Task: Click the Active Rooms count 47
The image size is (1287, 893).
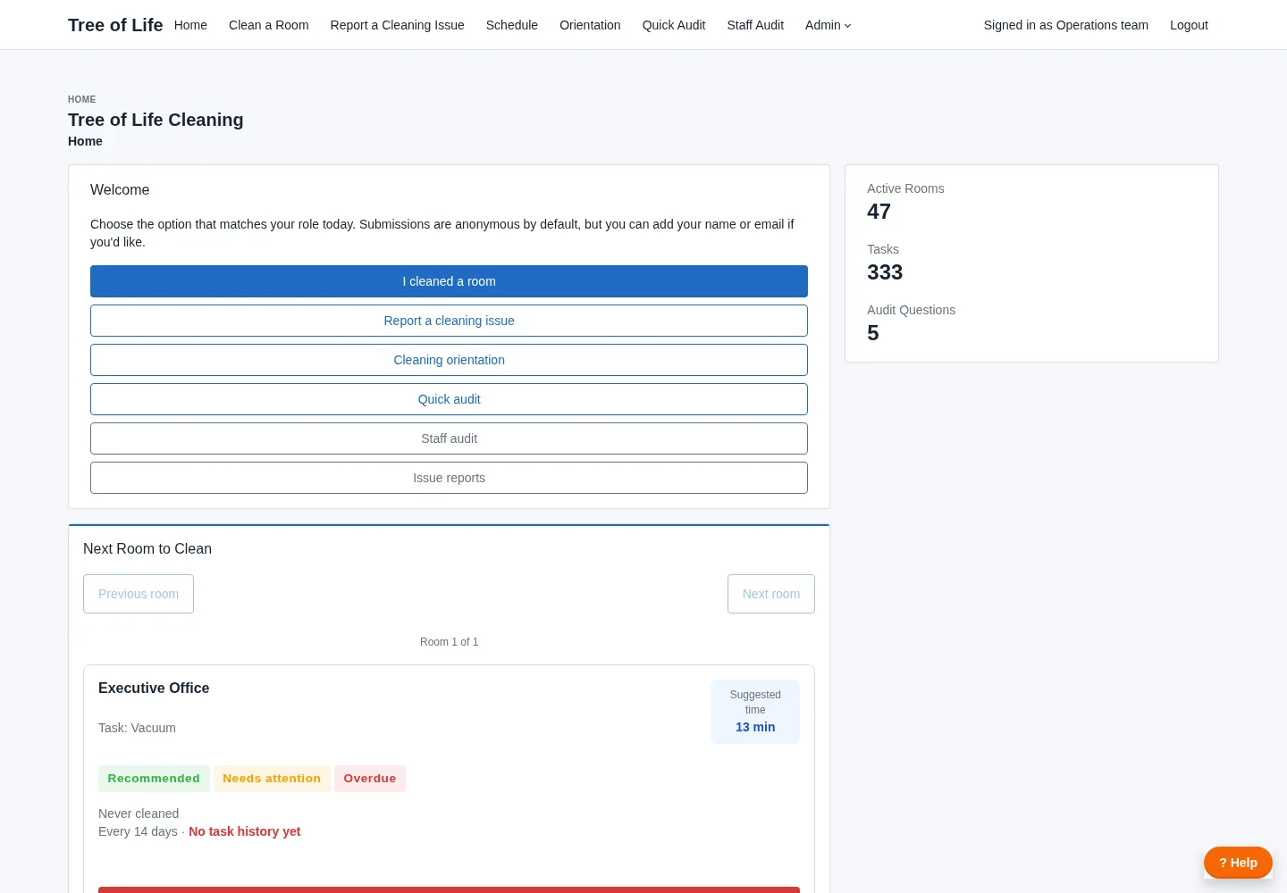Action: tap(879, 212)
